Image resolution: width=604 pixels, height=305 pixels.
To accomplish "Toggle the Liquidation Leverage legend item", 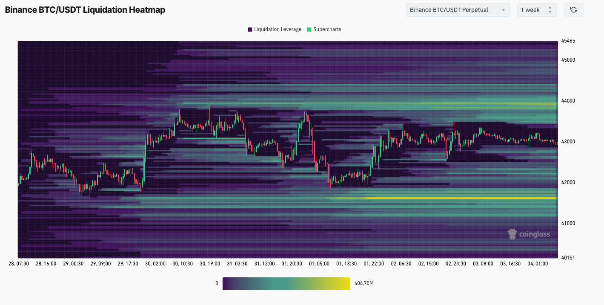I will [275, 29].
